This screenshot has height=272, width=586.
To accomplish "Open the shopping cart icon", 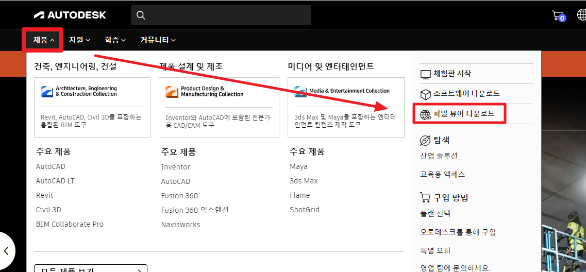I will tap(559, 15).
